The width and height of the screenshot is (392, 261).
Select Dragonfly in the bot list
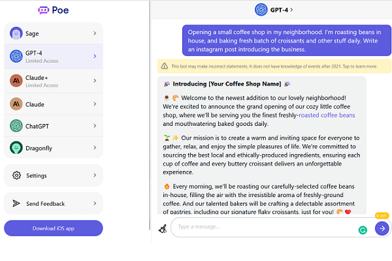(54, 147)
